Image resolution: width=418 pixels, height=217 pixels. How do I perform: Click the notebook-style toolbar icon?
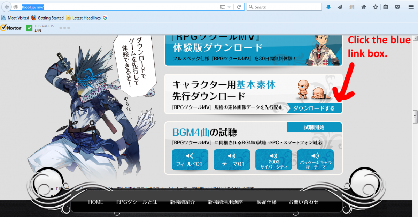352,7
